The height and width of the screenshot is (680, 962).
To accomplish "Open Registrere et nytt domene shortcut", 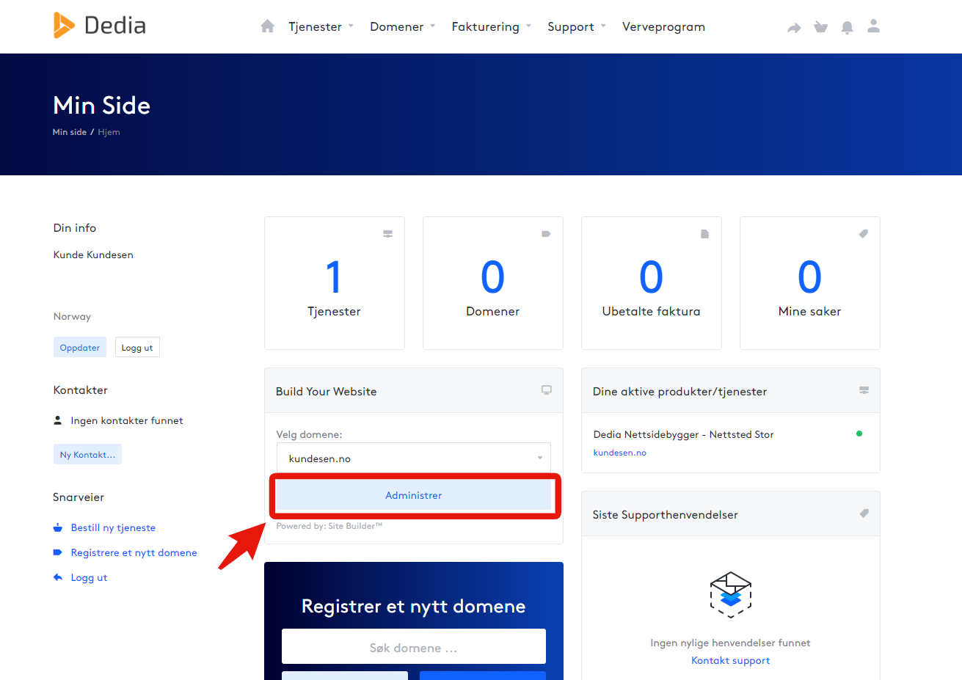I will pos(134,552).
